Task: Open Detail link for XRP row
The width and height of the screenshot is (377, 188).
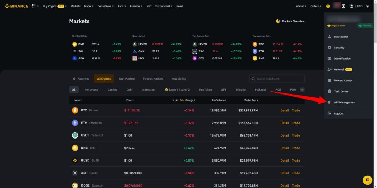Action: [285, 173]
